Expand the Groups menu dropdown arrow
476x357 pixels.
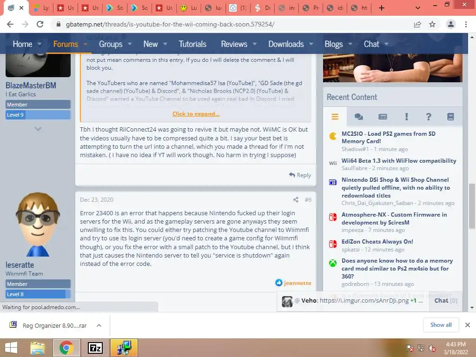(x=130, y=44)
